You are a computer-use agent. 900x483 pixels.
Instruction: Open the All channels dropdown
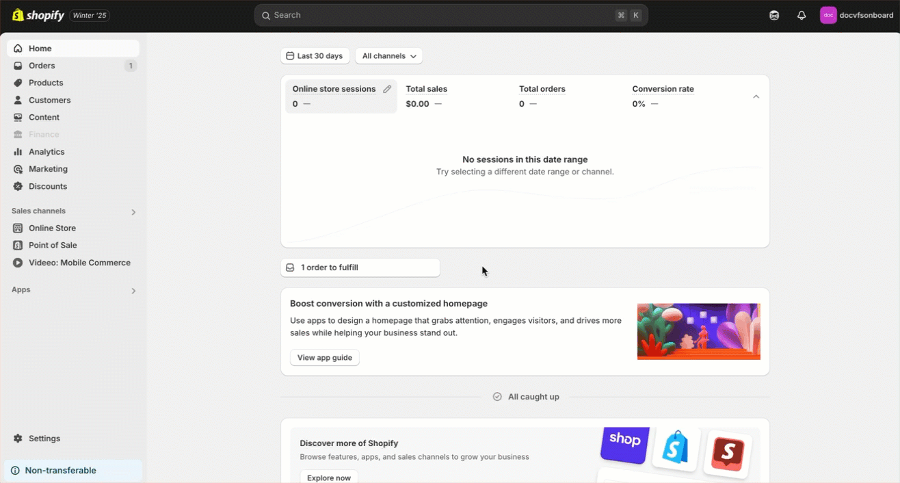click(388, 56)
